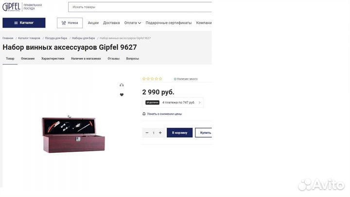Click the Купить button
The image size is (350, 197).
pyautogui.click(x=204, y=133)
